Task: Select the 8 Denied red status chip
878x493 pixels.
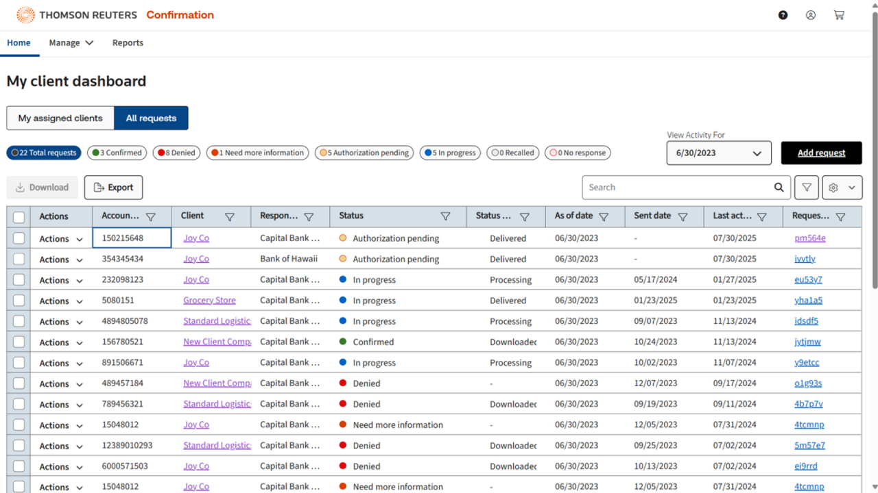Action: (176, 153)
